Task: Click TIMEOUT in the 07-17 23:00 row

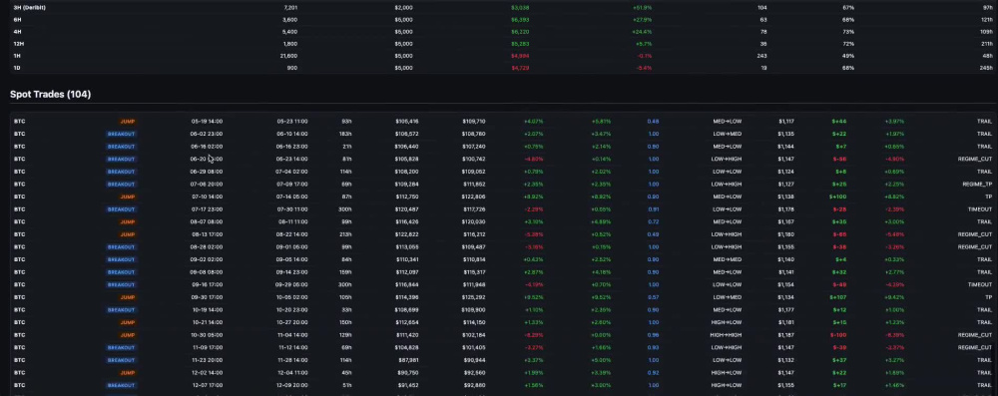Action: point(980,209)
